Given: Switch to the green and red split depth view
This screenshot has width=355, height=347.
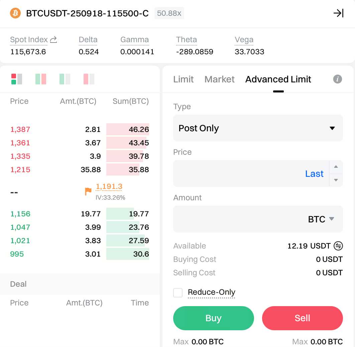Looking at the screenshot, I should pyautogui.click(x=41, y=79).
